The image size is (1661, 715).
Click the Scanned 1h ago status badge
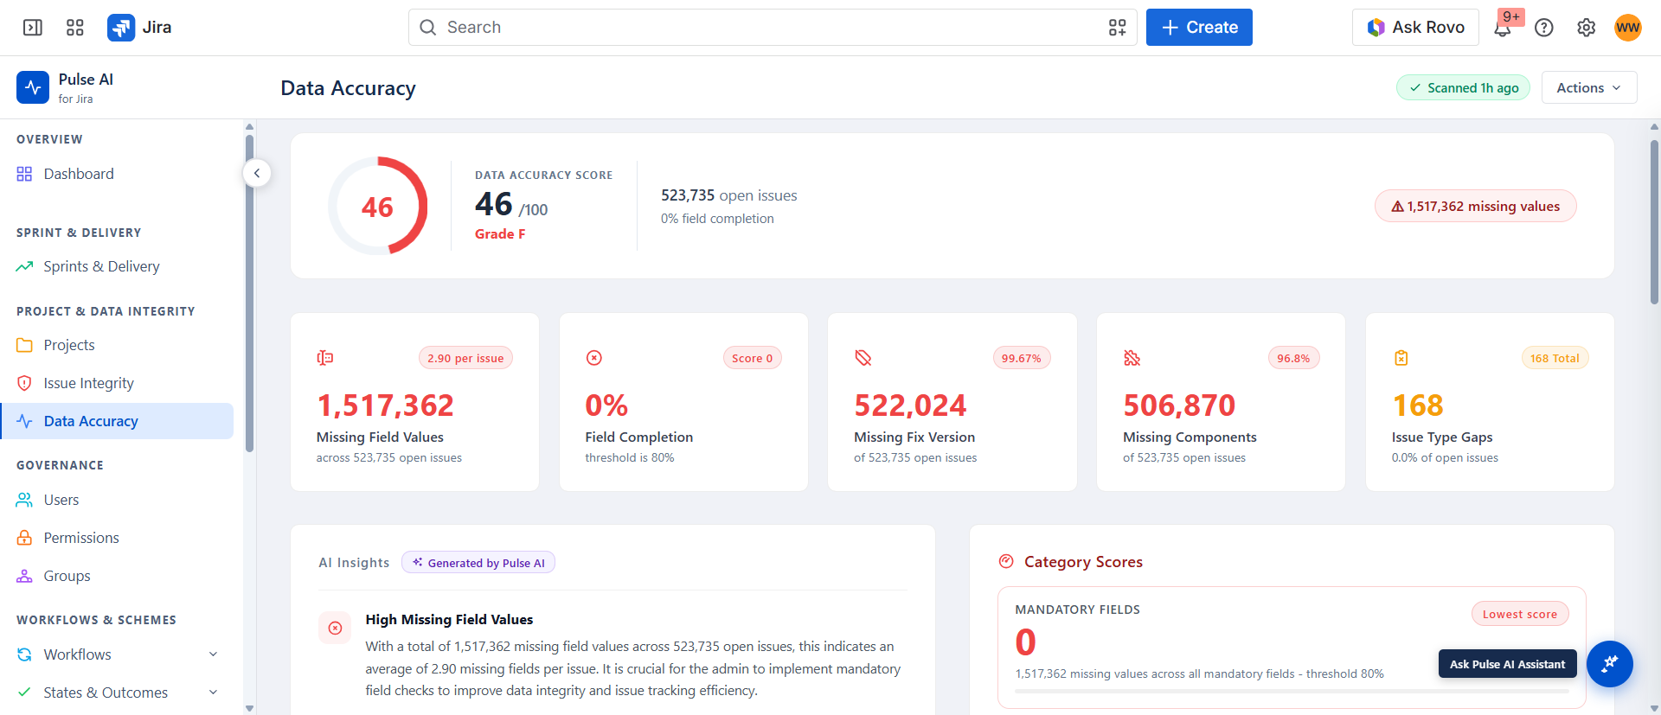1463,87
